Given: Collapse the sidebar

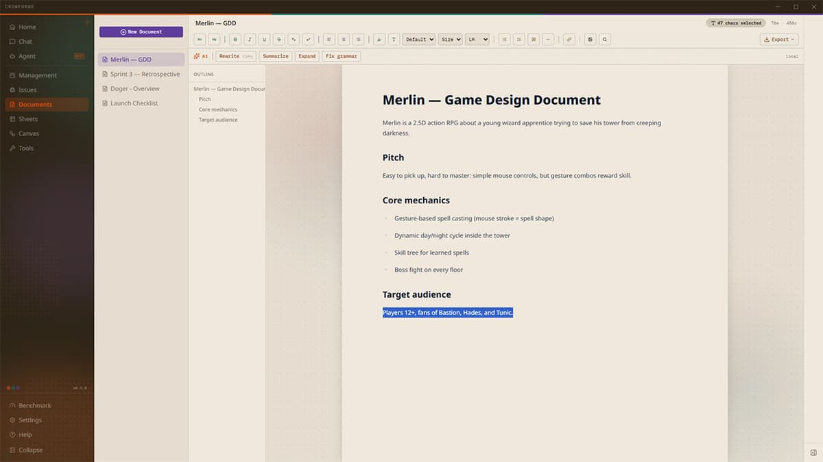Looking at the screenshot, I should coord(47,450).
